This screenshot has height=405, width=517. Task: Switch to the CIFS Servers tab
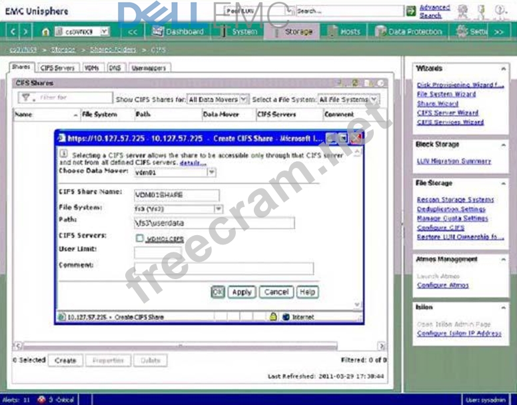pos(58,68)
